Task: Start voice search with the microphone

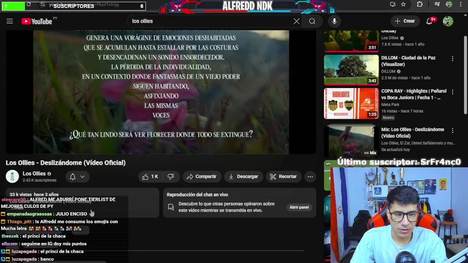Action: [x=334, y=21]
